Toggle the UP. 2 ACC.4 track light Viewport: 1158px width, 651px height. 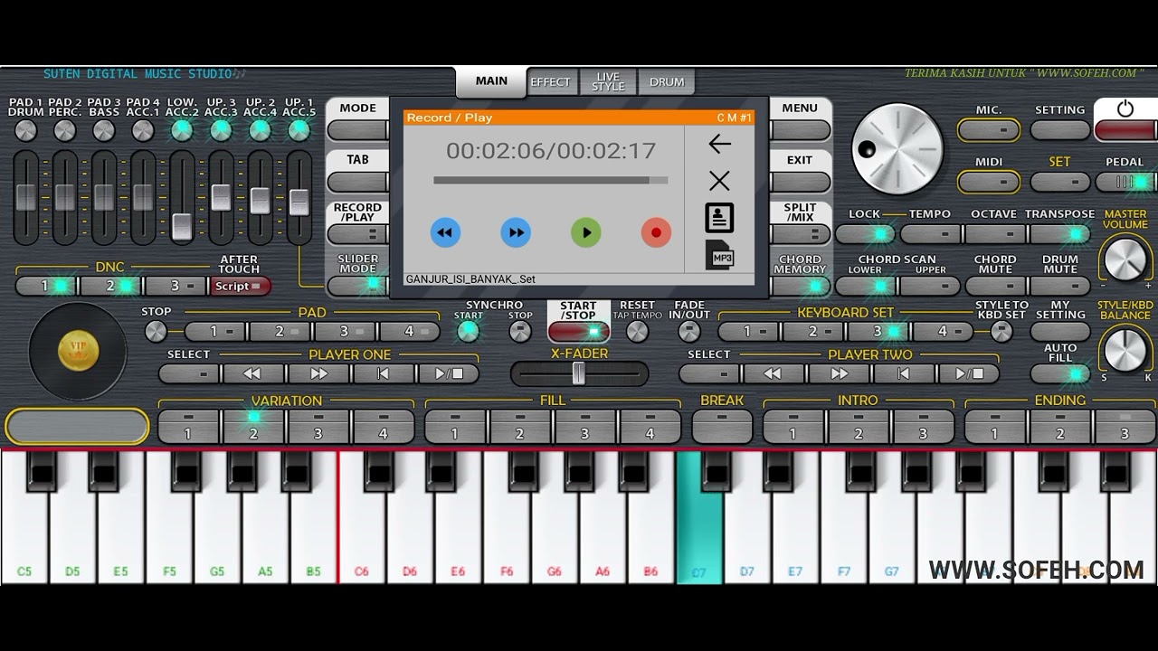click(260, 130)
